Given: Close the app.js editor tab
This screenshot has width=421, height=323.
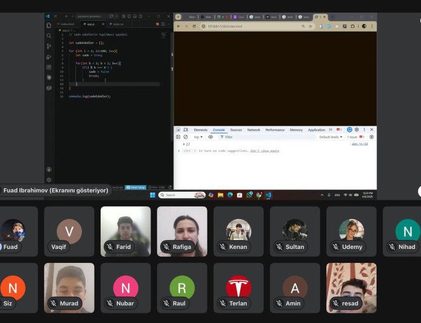Looking at the screenshot, I should (x=103, y=24).
